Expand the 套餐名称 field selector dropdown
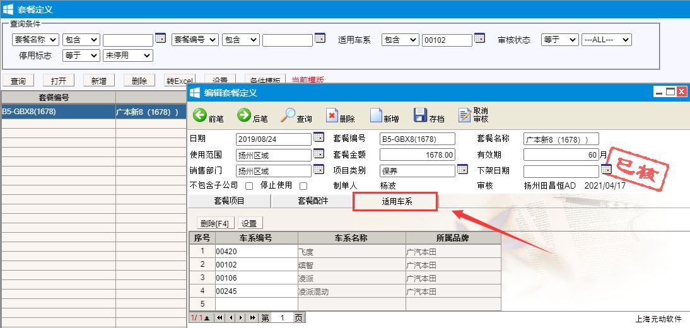 pyautogui.click(x=36, y=40)
